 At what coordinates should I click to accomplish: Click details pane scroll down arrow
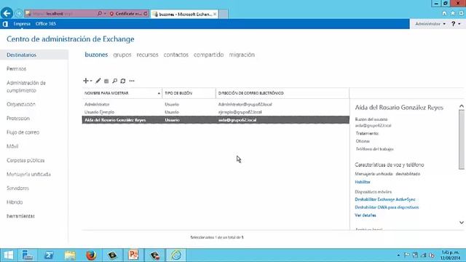pos(461,223)
